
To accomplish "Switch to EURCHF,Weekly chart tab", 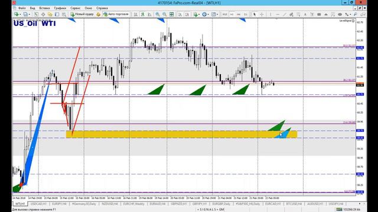I will pos(134,204).
